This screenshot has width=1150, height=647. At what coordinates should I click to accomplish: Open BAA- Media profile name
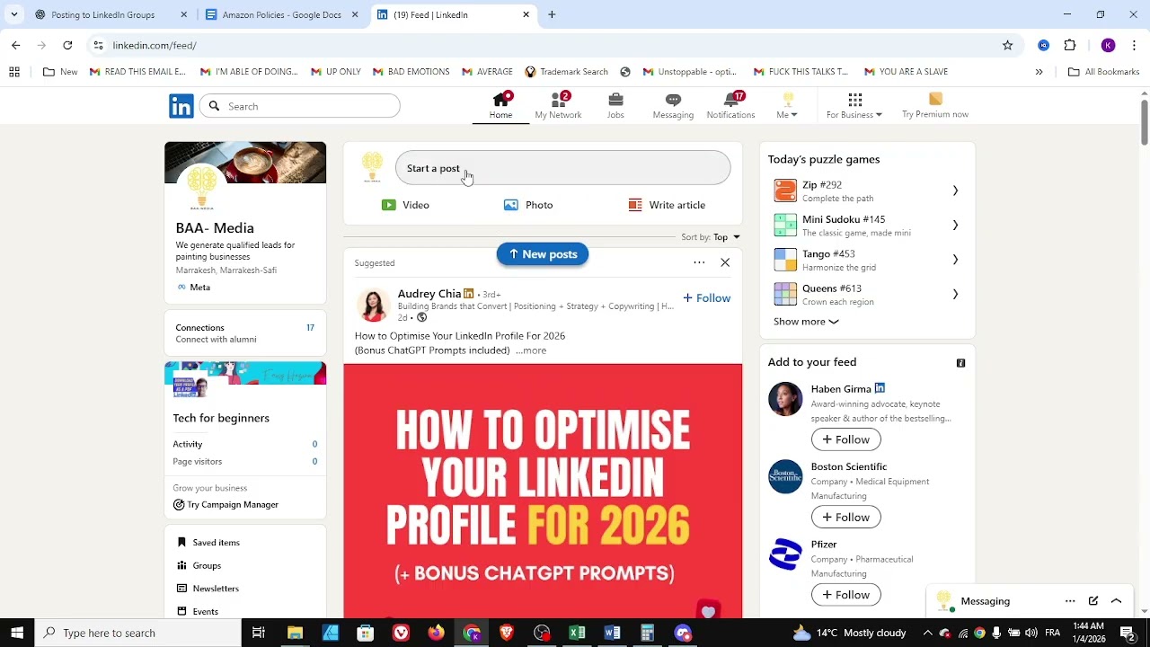click(215, 228)
